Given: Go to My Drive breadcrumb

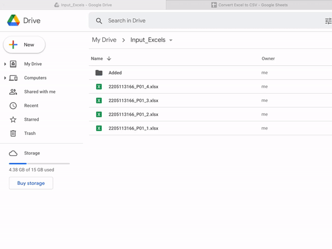Looking at the screenshot, I should pos(104,40).
